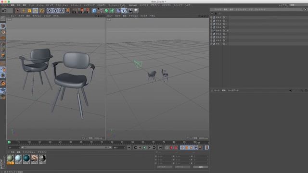Open the ヘルプ menu
Image resolution: width=308 pixels, height=173 pixels.
tap(187, 5)
